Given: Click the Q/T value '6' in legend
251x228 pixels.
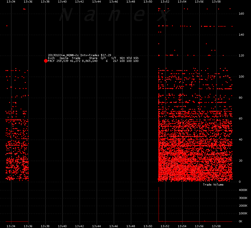Looking at the screenshot, I should 107,61.
